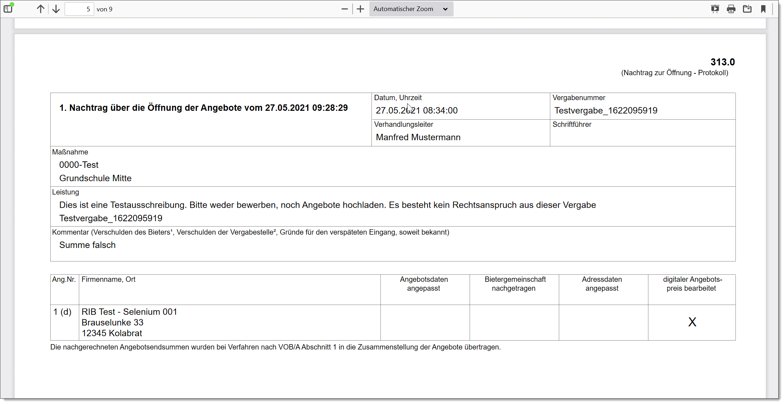Screen dimensions: 784x404
Task: Click the bookmark icon for current view
Action: (763, 9)
